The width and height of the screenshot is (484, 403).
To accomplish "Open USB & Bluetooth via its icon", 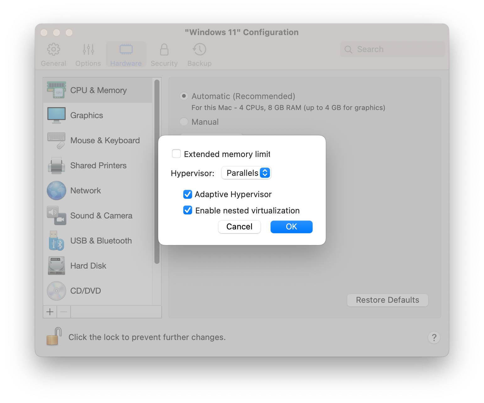I will (x=56, y=241).
